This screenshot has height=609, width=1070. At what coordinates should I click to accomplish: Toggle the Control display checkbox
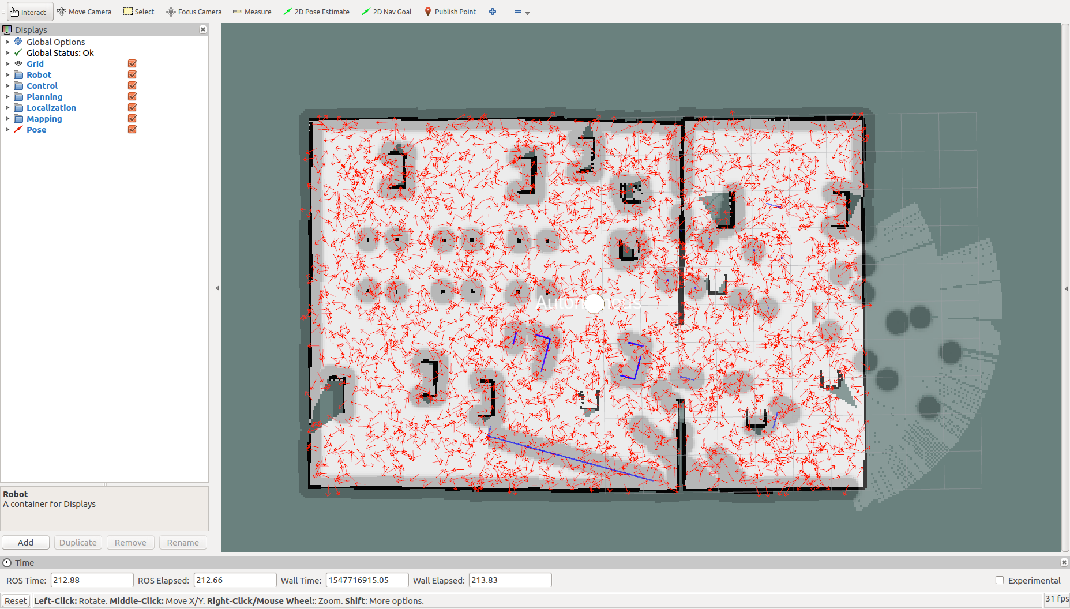pyautogui.click(x=132, y=85)
